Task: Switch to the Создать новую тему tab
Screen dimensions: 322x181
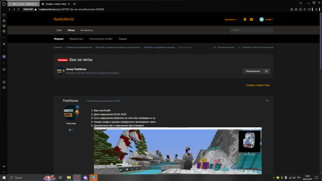Action: (x=56, y=4)
